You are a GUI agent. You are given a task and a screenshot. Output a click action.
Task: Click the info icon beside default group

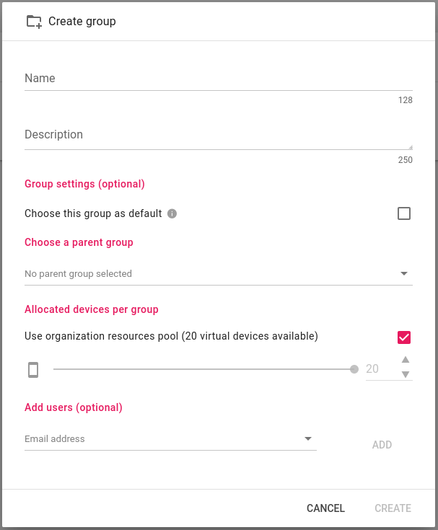click(x=172, y=213)
